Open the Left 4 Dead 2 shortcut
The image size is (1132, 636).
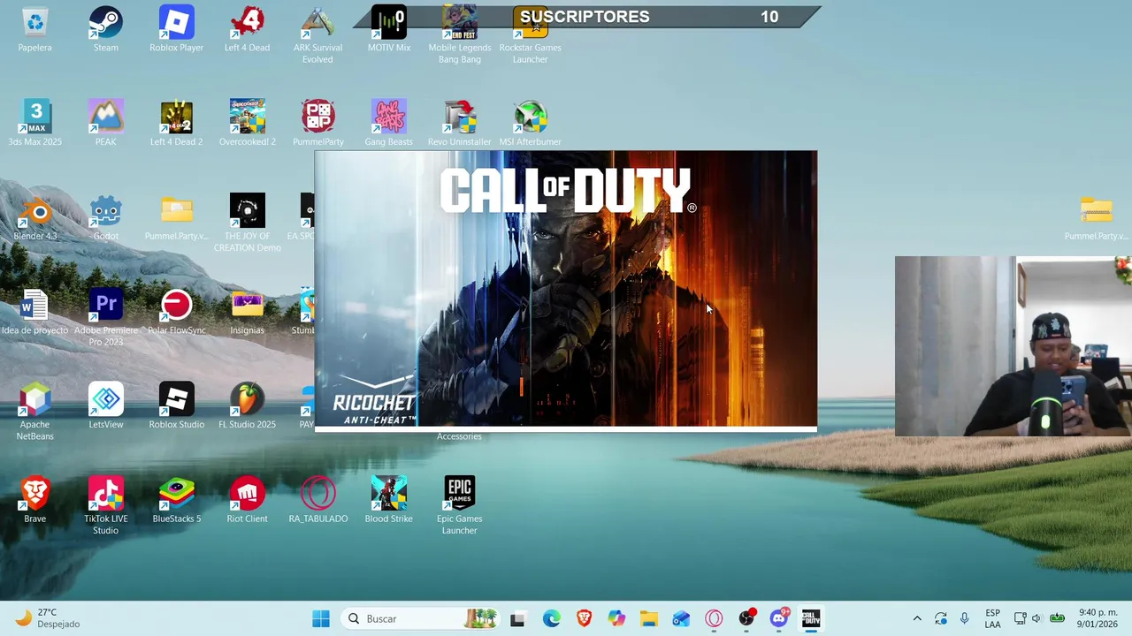pyautogui.click(x=176, y=124)
